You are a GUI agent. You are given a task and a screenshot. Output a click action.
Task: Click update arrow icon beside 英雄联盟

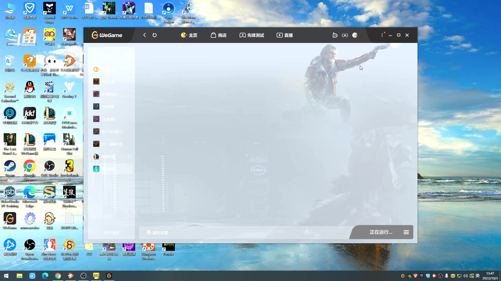point(129,156)
